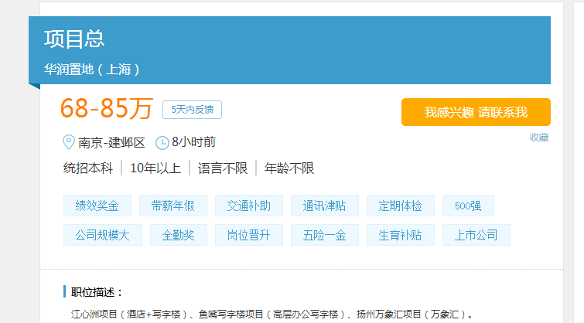The width and height of the screenshot is (584, 323).
Task: Select the 带薪年假 tag
Action: (172, 206)
